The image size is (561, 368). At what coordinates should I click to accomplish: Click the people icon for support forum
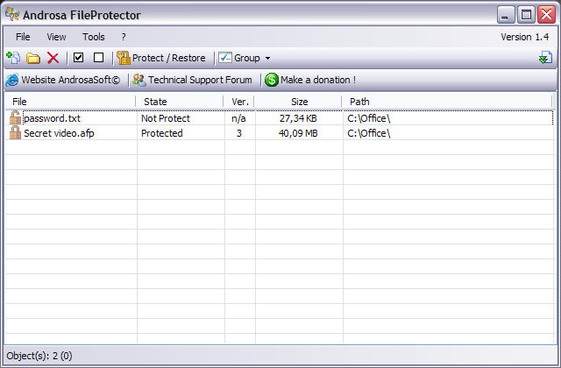click(x=139, y=80)
